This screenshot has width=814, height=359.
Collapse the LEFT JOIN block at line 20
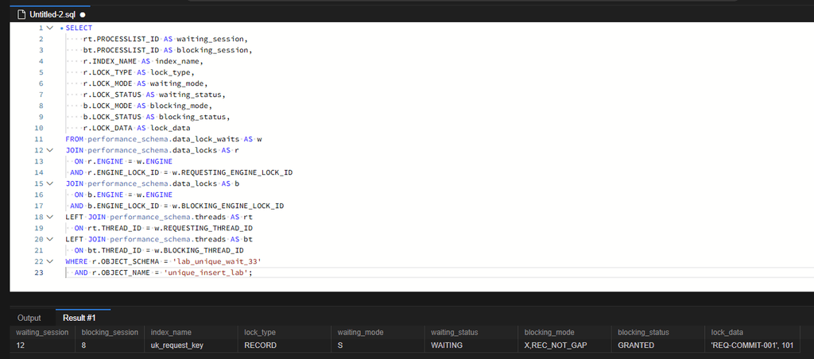point(50,239)
